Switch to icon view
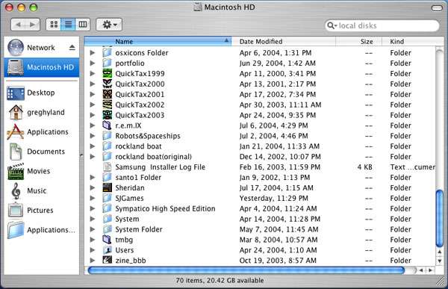This screenshot has height=289, width=448. coord(54,25)
